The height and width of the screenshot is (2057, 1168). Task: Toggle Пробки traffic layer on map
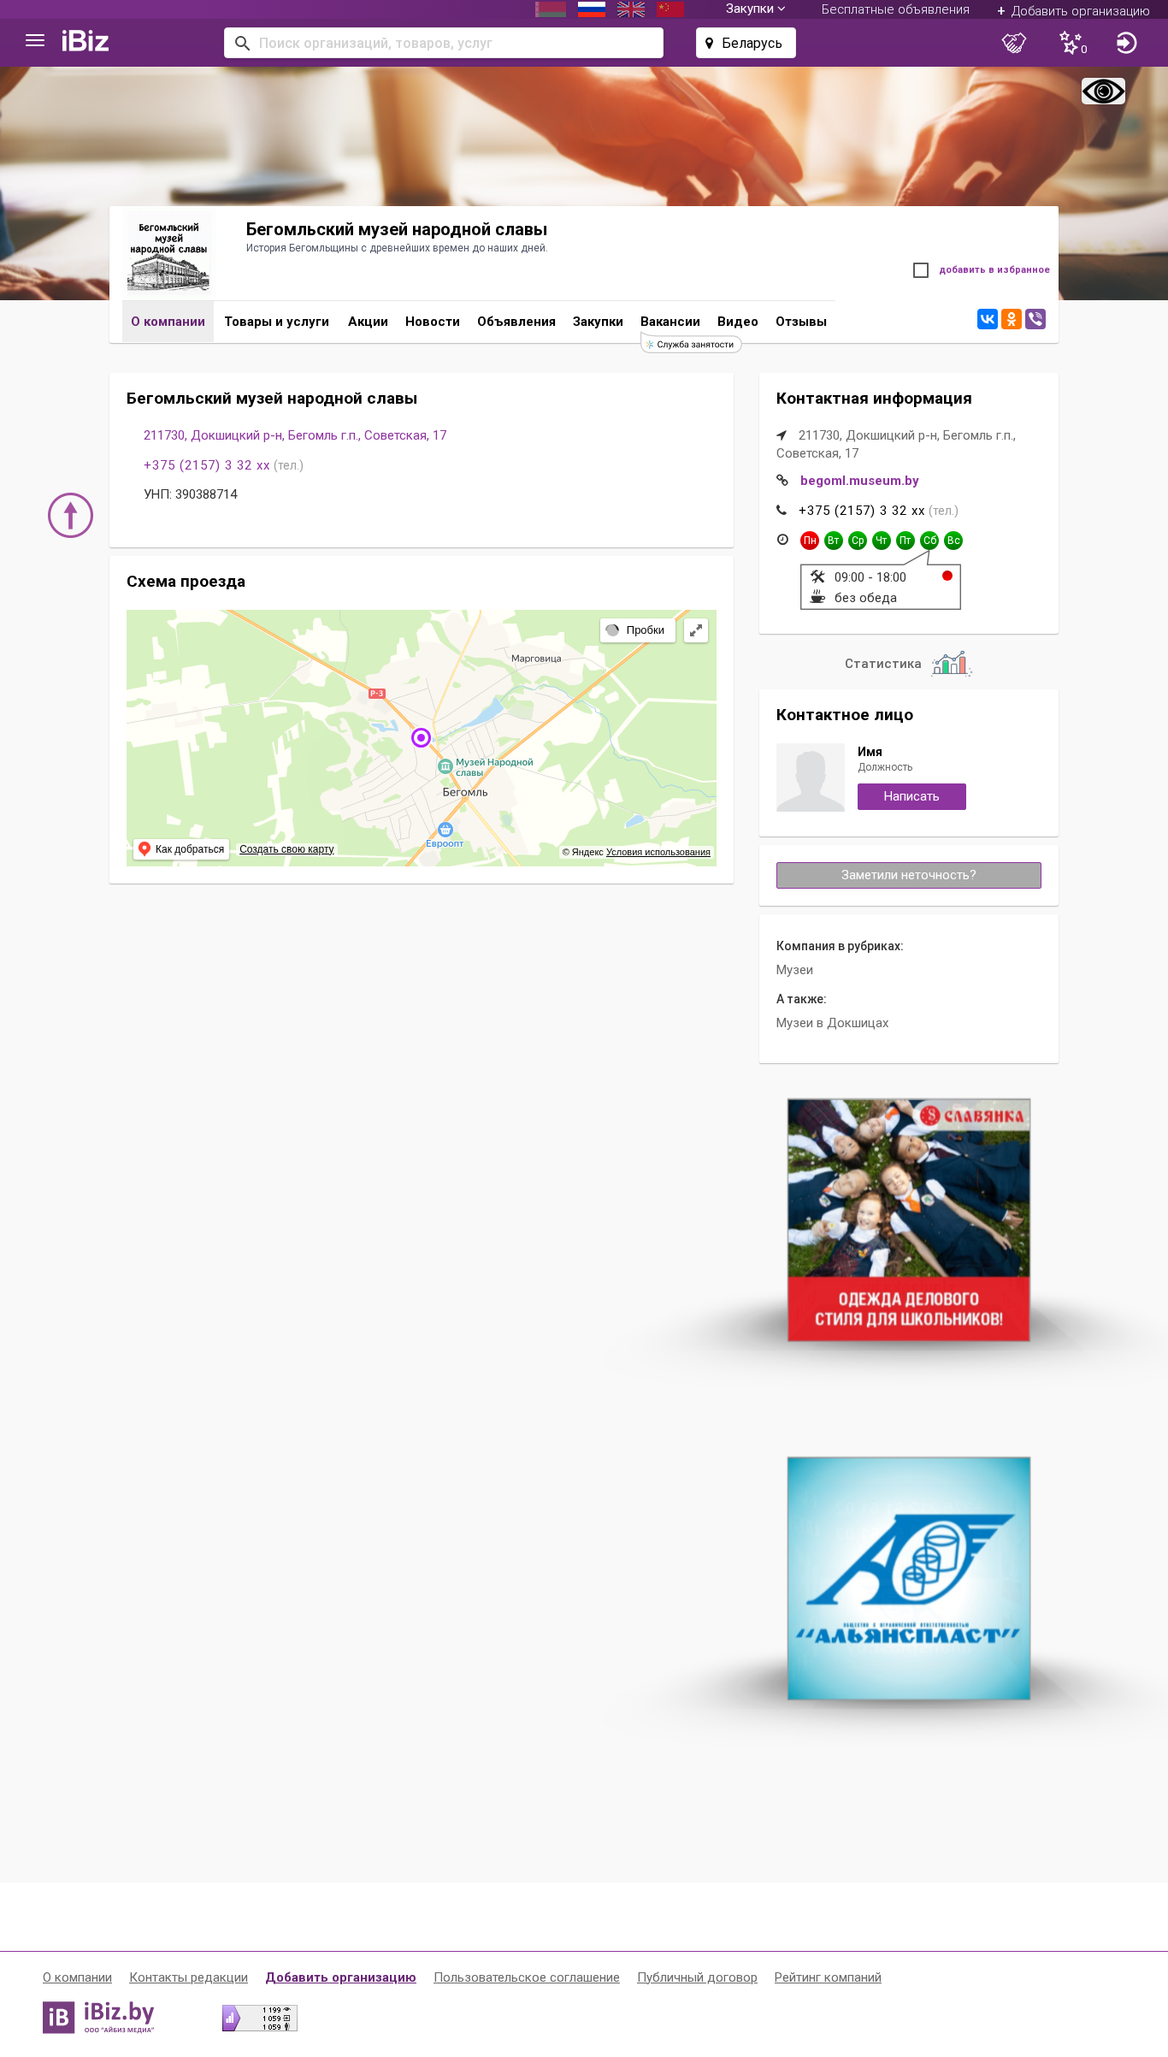638,630
